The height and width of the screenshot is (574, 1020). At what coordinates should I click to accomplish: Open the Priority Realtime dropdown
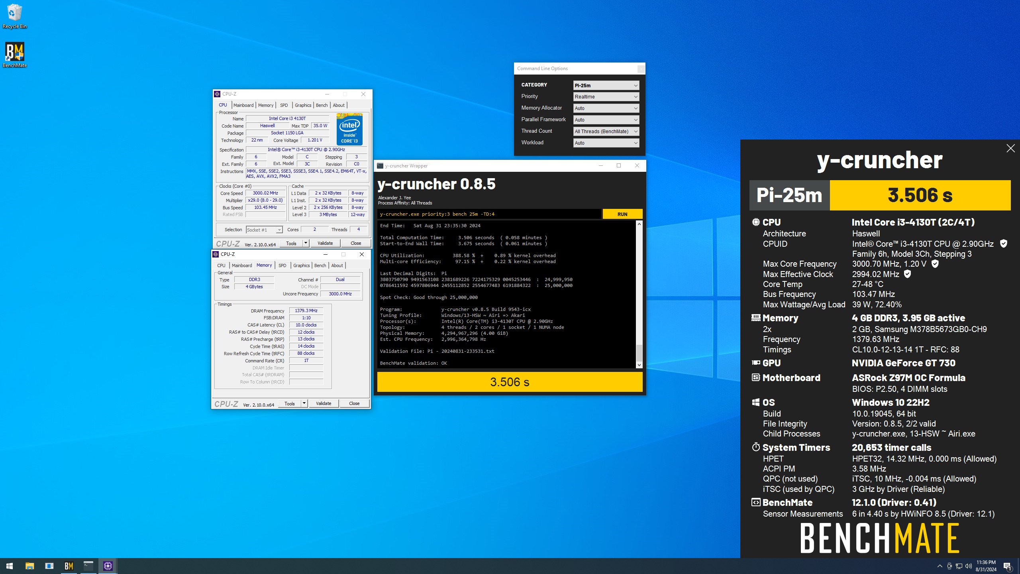tap(606, 97)
